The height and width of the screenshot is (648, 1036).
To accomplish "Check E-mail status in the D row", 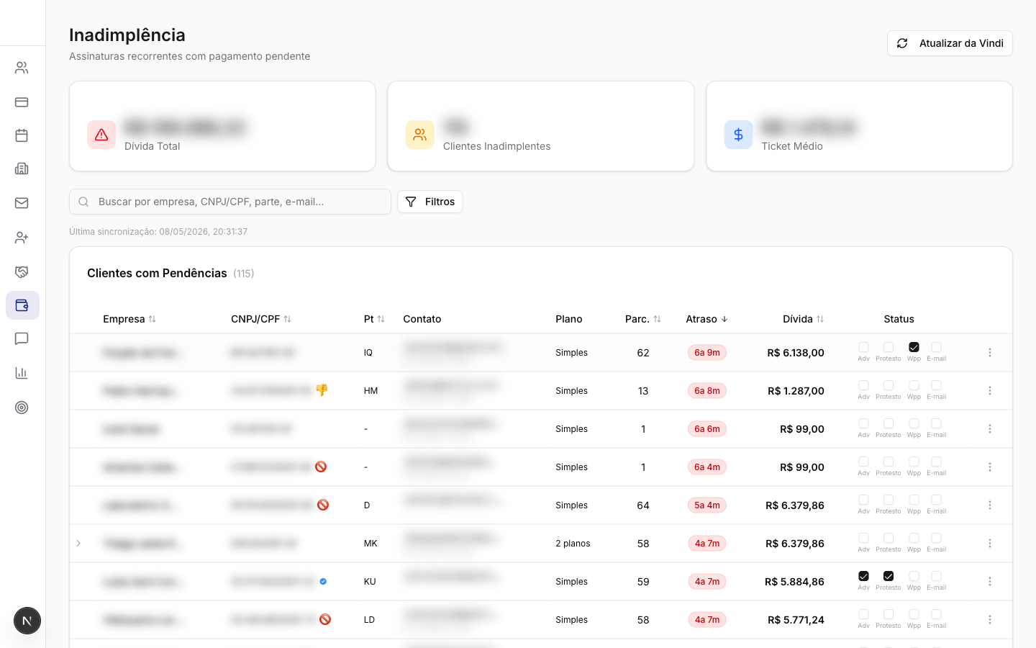I will 936,500.
